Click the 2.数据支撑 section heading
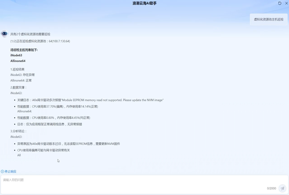 [18, 87]
